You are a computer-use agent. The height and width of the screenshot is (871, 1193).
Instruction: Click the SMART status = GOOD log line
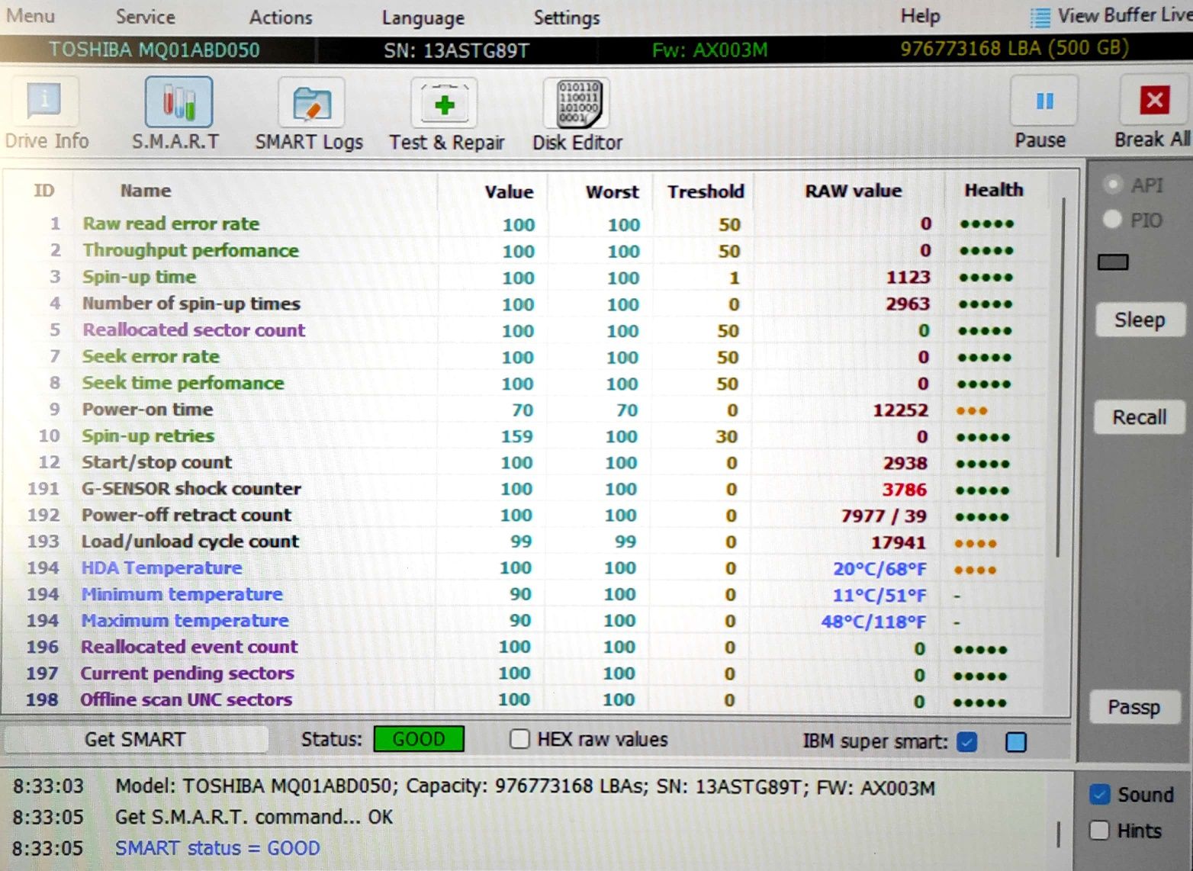217,848
